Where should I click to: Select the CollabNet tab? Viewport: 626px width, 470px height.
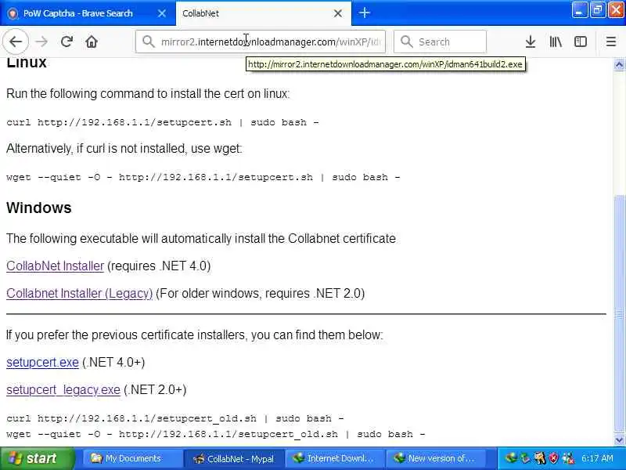click(264, 13)
